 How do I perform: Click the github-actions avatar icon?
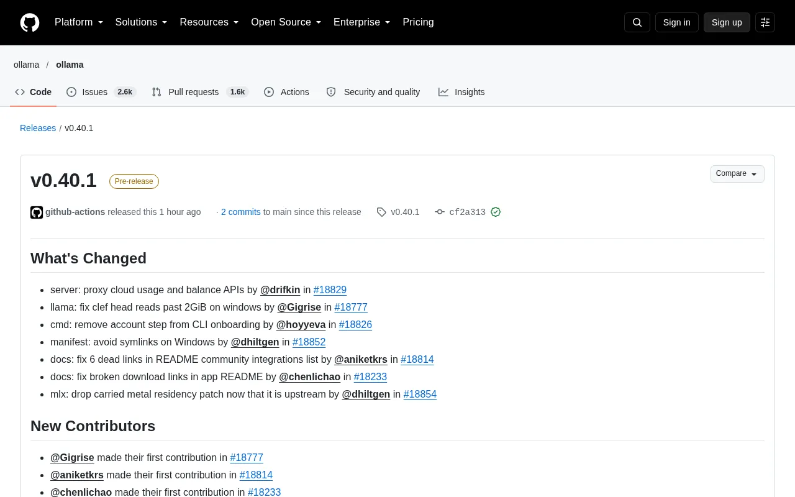coord(37,212)
